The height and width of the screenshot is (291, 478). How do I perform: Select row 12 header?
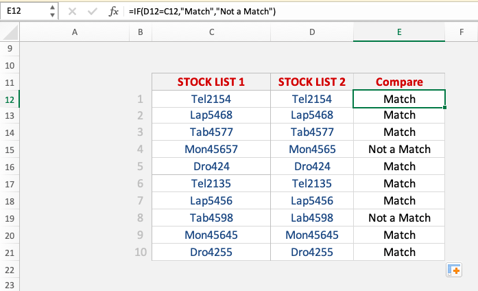10,100
